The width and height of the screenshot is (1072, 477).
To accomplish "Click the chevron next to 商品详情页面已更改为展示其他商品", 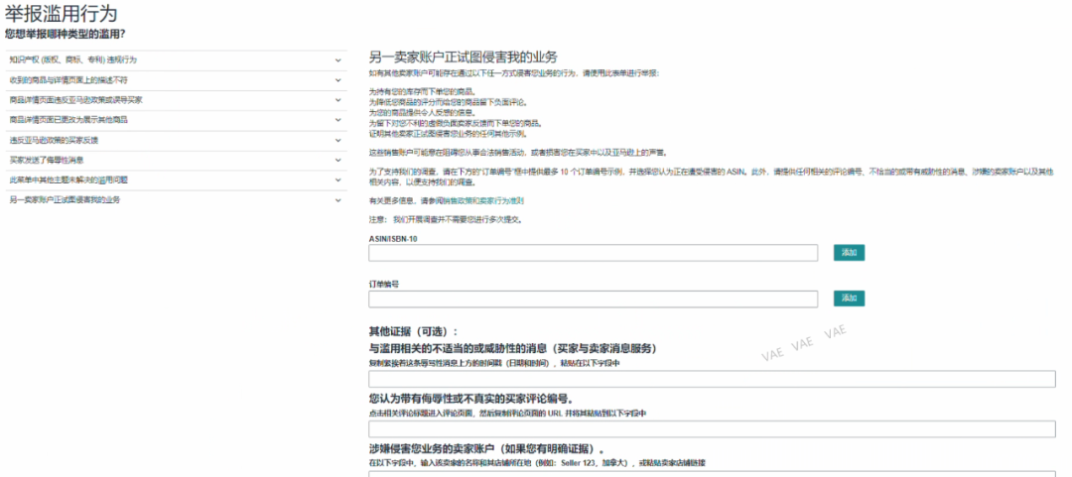I will (337, 120).
